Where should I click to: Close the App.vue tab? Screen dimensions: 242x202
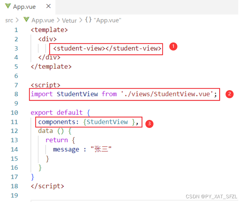click(x=48, y=6)
